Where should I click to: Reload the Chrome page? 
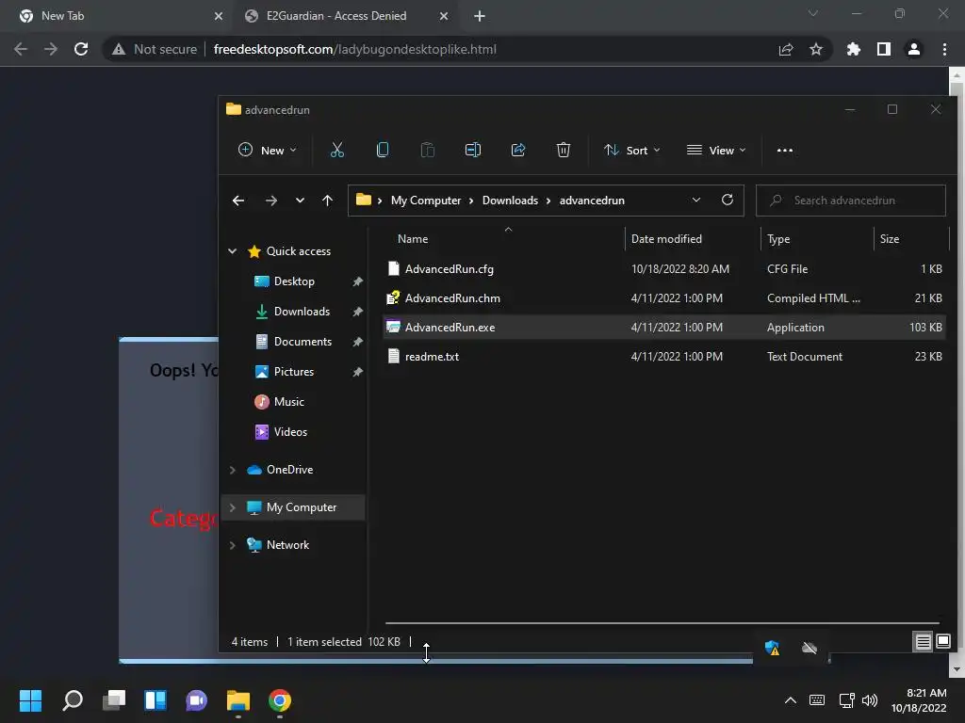point(81,49)
